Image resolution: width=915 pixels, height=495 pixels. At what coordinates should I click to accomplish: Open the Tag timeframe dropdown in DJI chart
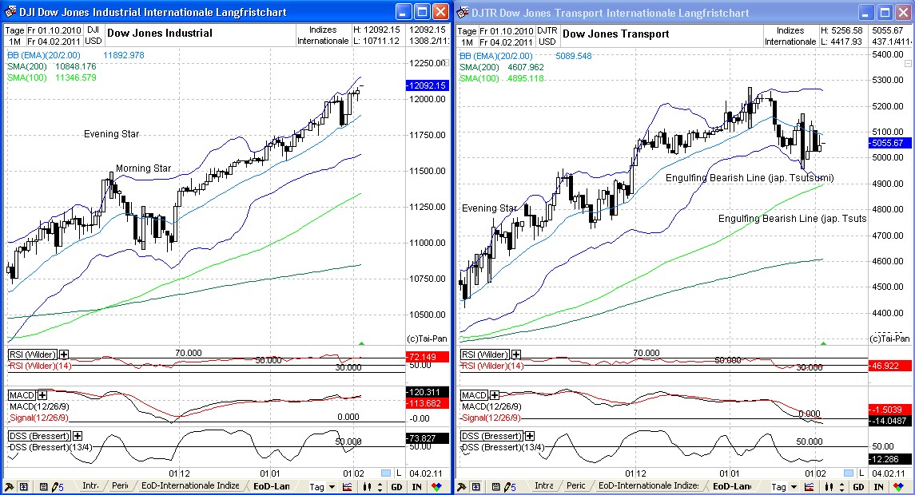322,485
